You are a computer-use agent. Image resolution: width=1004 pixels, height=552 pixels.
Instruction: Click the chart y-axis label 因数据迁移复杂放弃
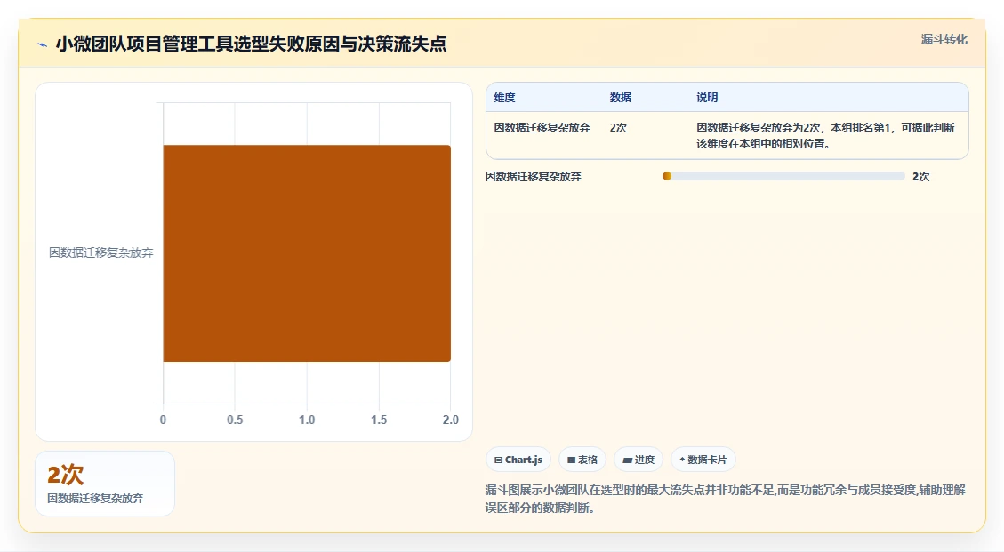point(101,253)
